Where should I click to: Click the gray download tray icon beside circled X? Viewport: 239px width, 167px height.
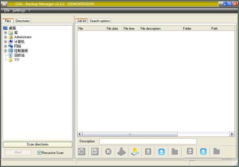[121, 151]
